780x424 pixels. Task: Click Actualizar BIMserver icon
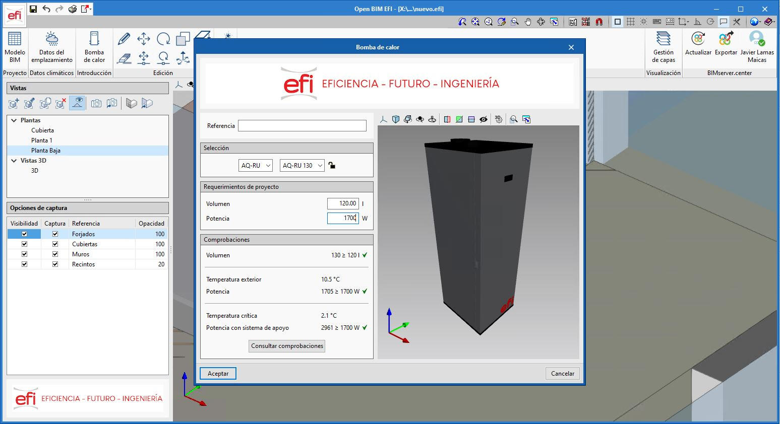698,43
